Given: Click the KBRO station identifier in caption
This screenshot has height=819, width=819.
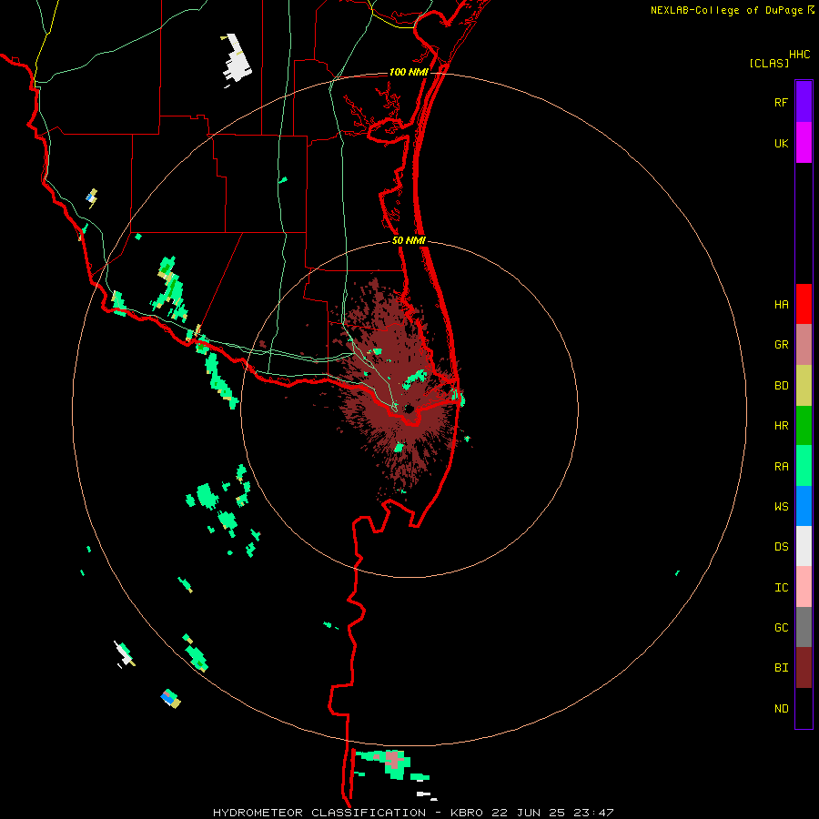Looking at the screenshot, I should click(x=467, y=813).
